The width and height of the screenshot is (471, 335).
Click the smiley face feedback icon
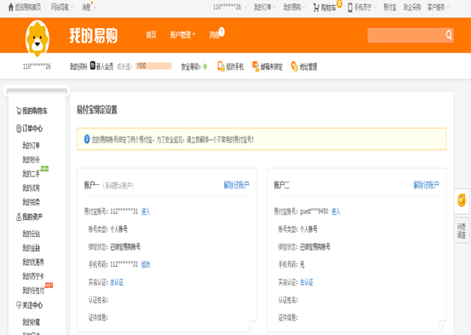[462, 200]
